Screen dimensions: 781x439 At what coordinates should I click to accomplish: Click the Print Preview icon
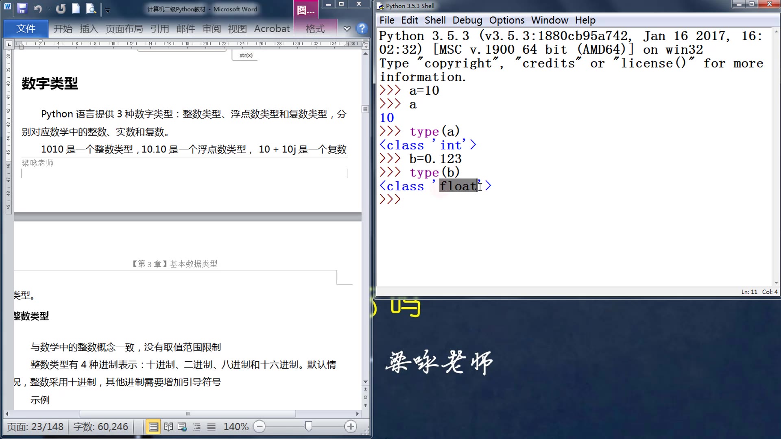(91, 9)
